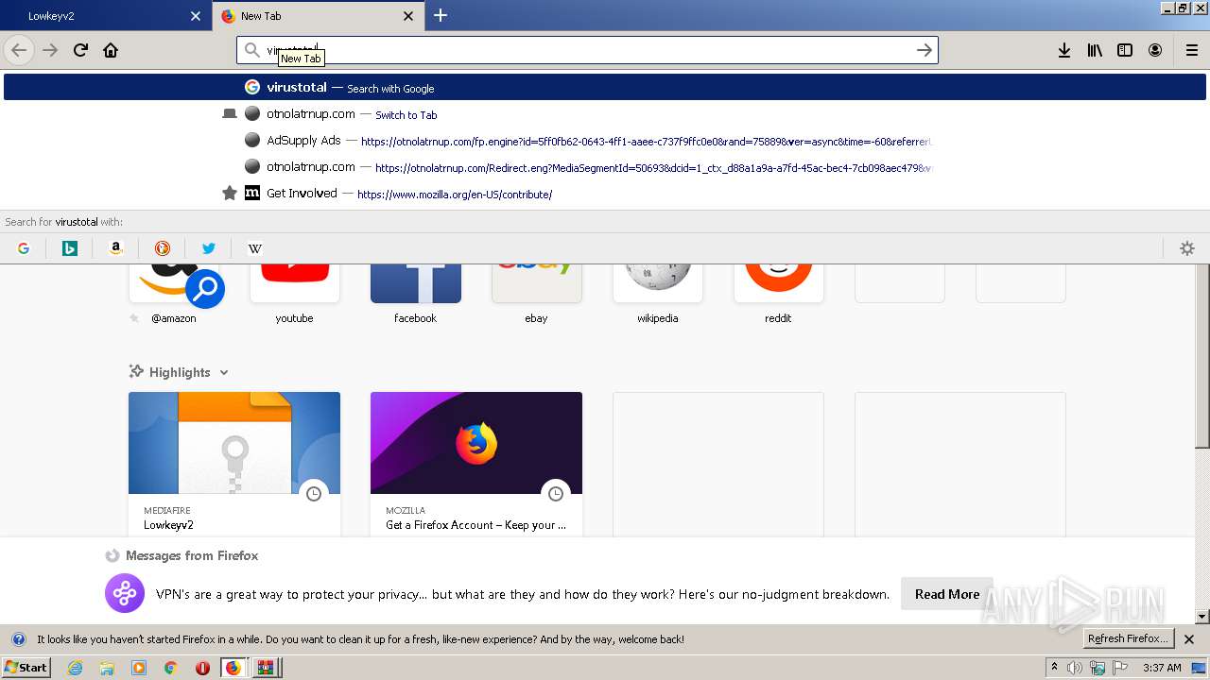
Task: Search with Bing one-off icon
Action: click(x=69, y=248)
